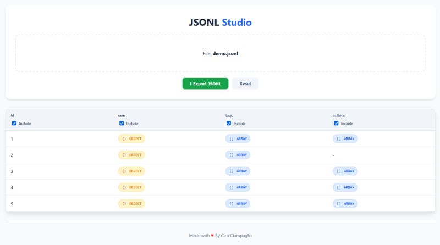Click the heart icon in the footer

pos(212,236)
